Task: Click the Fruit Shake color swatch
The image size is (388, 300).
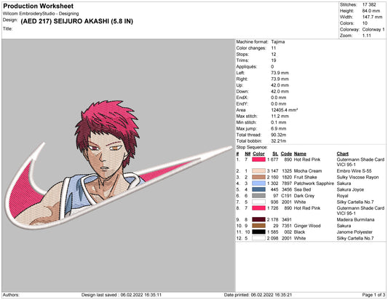Action: (258, 177)
